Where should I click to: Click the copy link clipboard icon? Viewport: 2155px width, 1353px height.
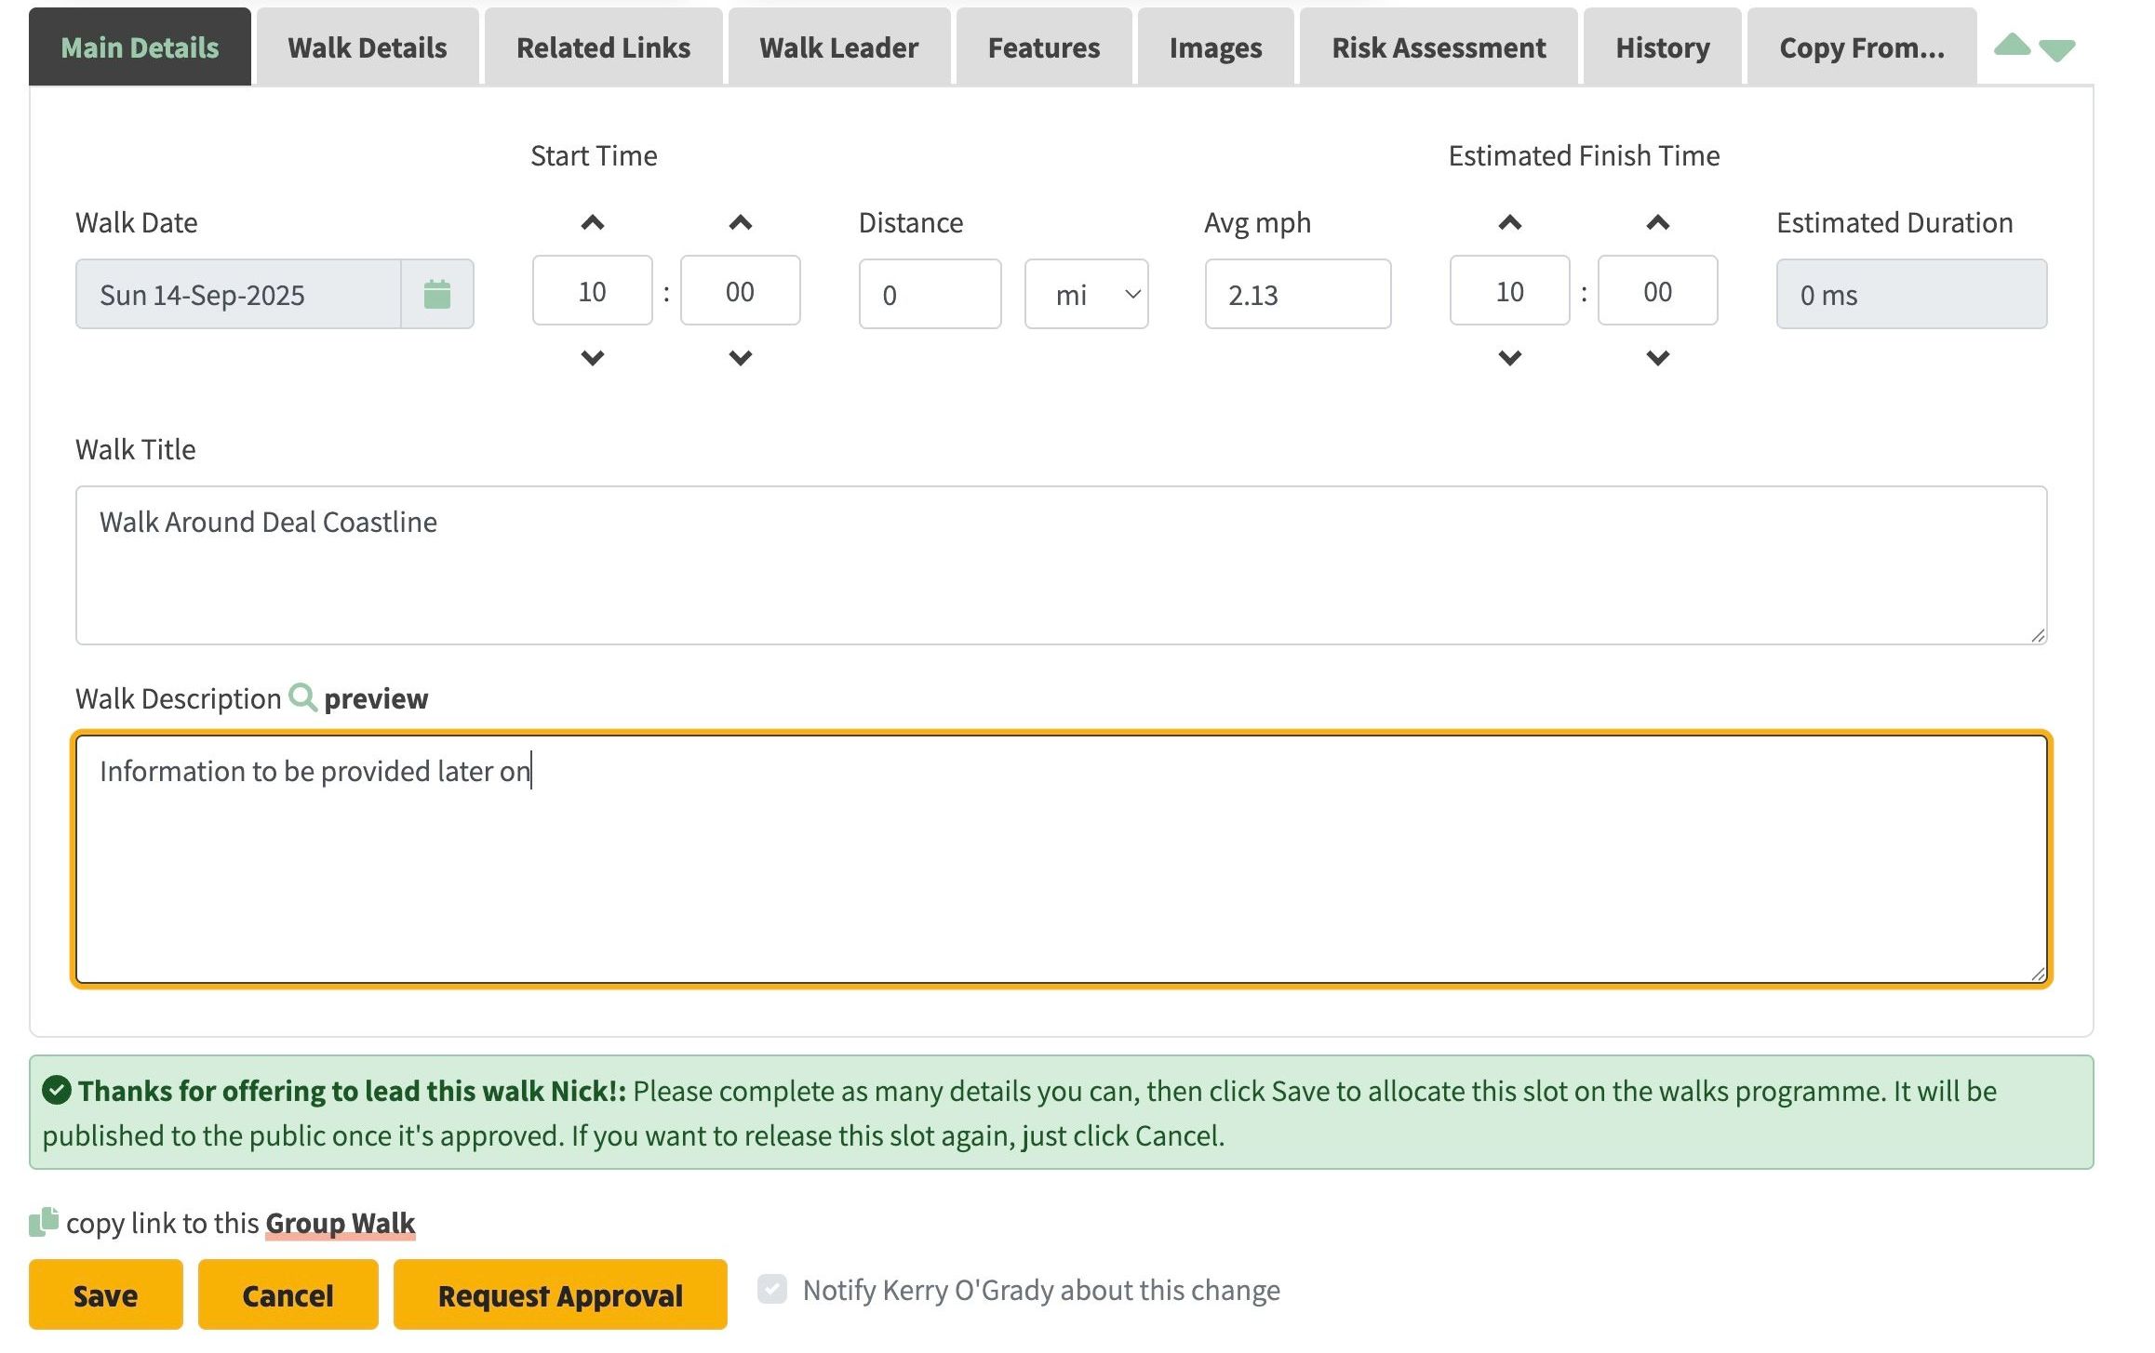click(x=44, y=1222)
